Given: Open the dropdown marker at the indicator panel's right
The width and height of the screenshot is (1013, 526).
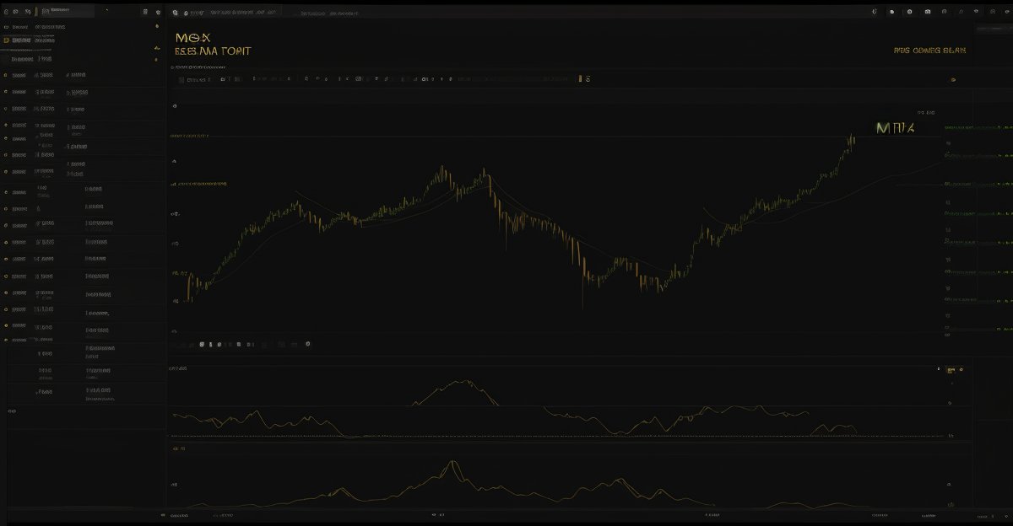Looking at the screenshot, I should tap(938, 369).
